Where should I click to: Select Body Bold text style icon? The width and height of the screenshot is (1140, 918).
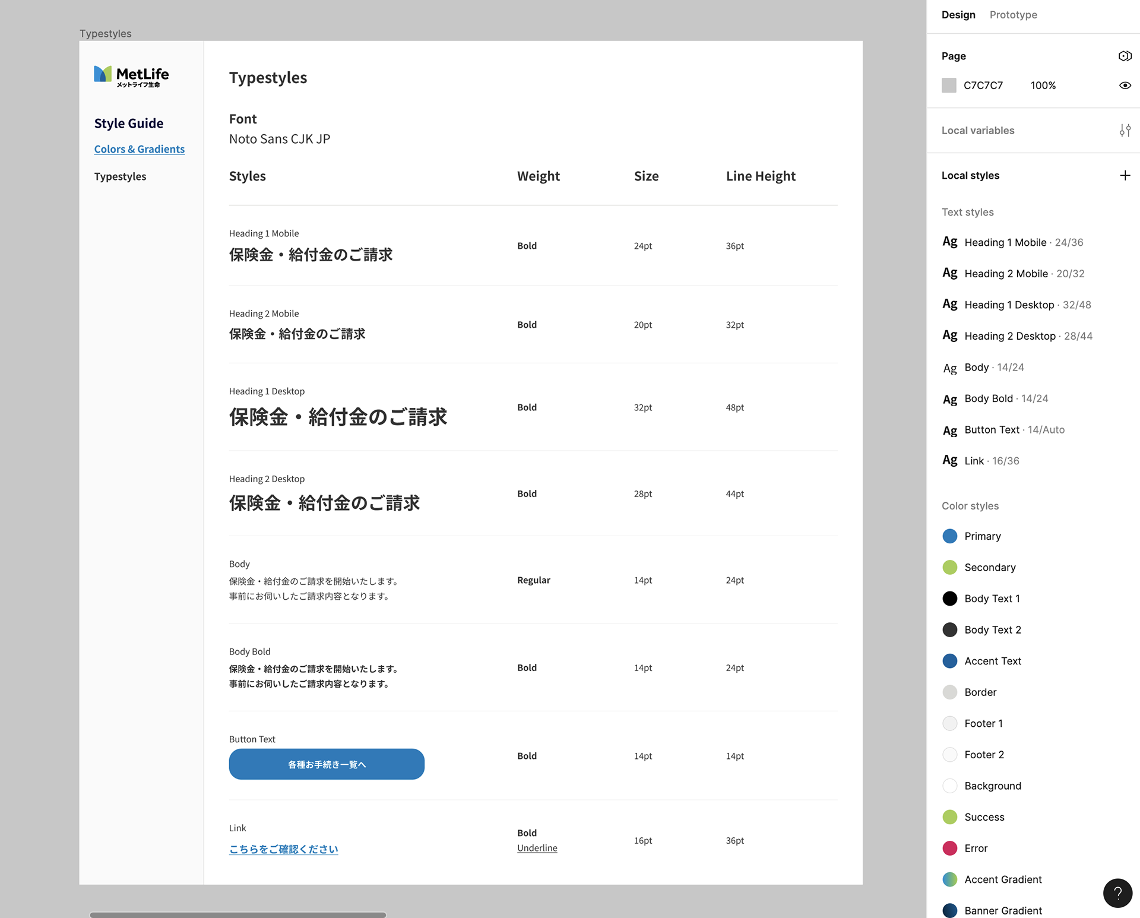point(950,399)
